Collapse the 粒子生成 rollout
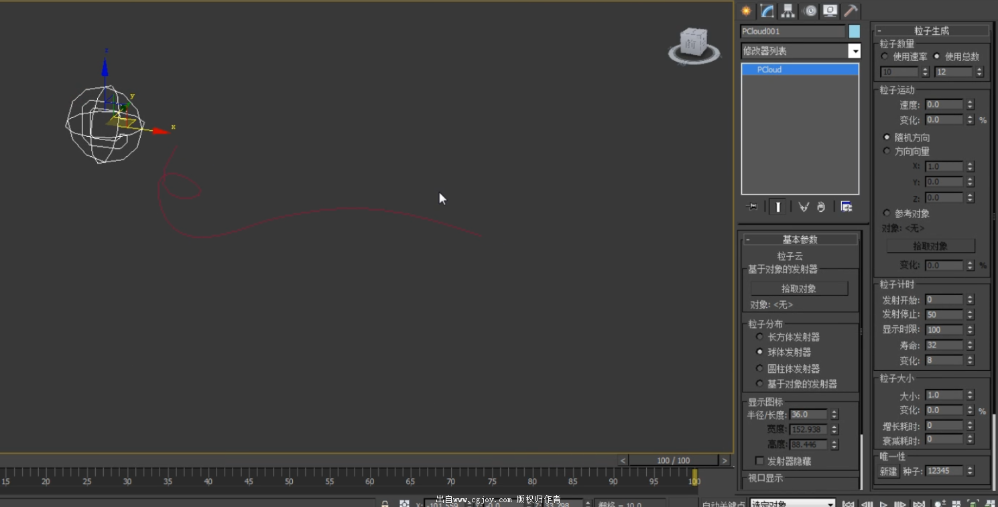 [932, 31]
